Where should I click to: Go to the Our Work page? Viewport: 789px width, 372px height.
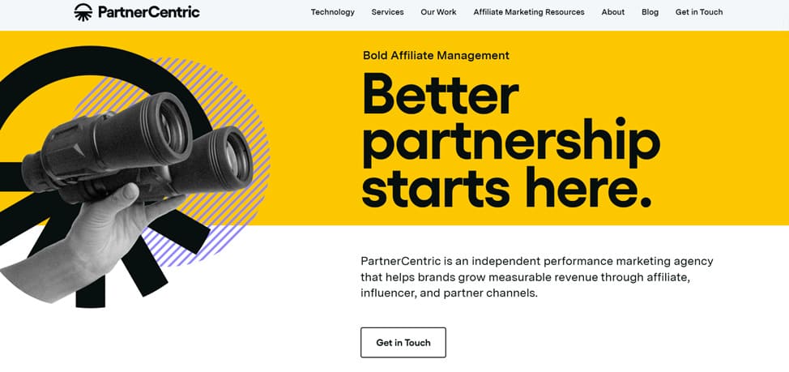pos(438,12)
